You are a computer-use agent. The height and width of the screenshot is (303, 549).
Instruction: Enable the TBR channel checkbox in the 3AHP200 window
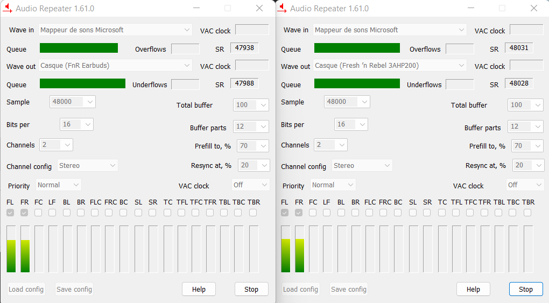coord(527,213)
